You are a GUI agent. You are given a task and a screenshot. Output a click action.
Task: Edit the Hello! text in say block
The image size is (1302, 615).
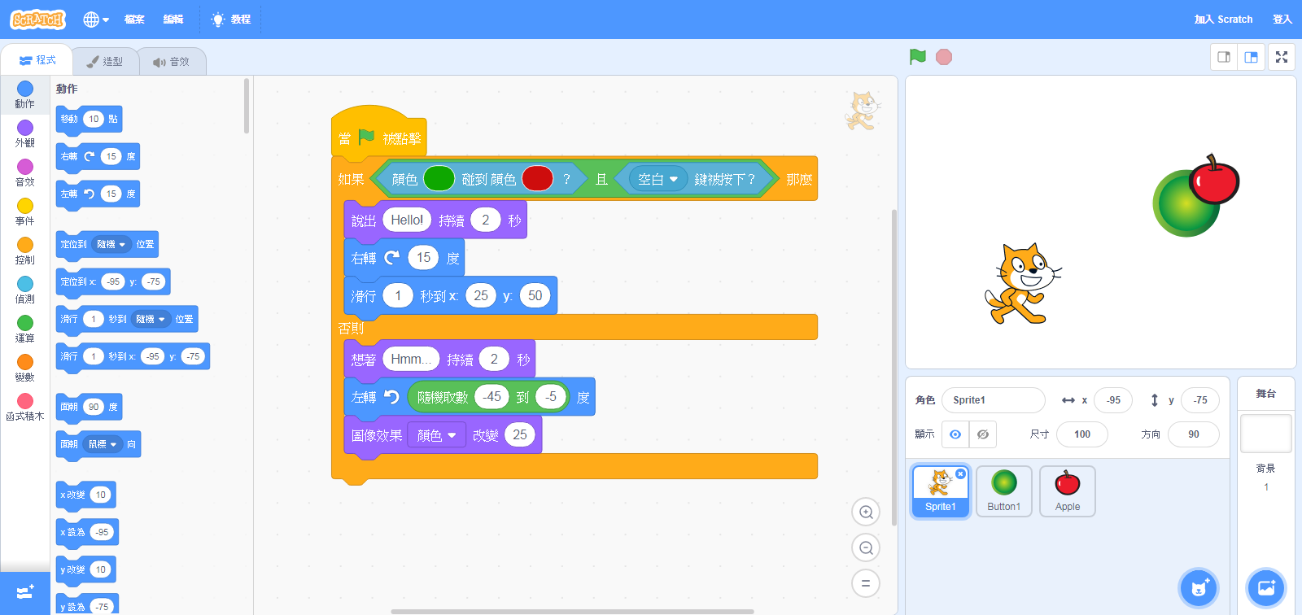coord(407,220)
